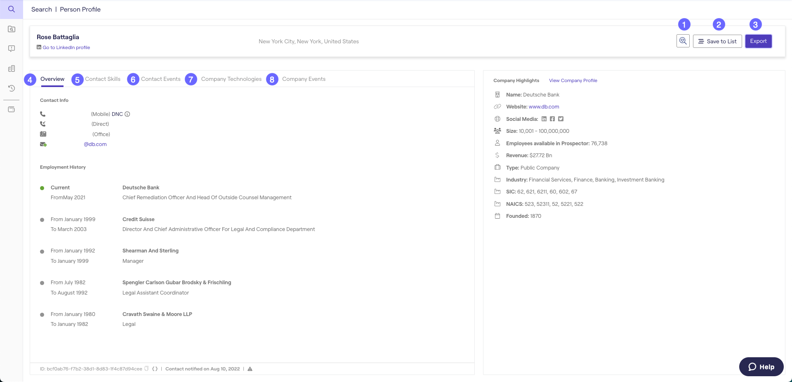Click the SIC codes line
The width and height of the screenshot is (792, 382).
point(542,192)
